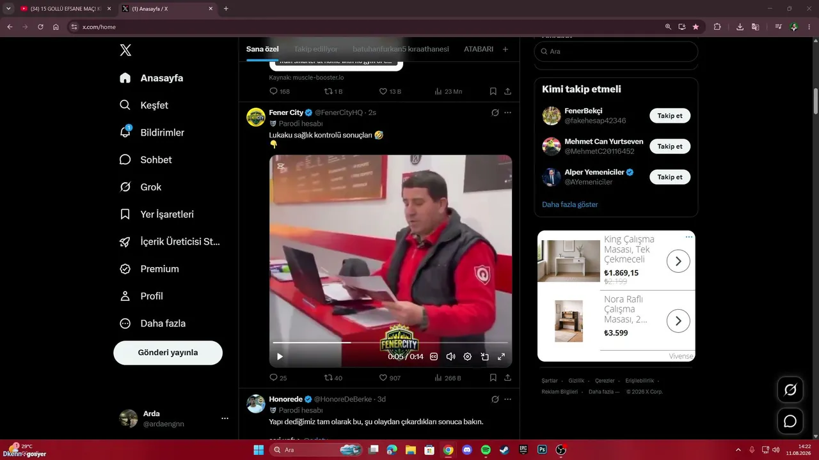Screen dimensions: 819x460
Task: Switch to the Sana özel tab
Action: pyautogui.click(x=262, y=49)
